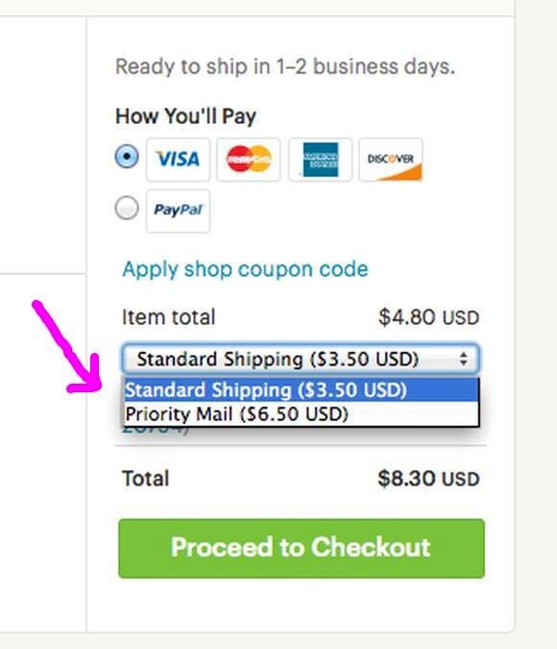Click the PayPal logo
The image size is (557, 649).
(178, 211)
